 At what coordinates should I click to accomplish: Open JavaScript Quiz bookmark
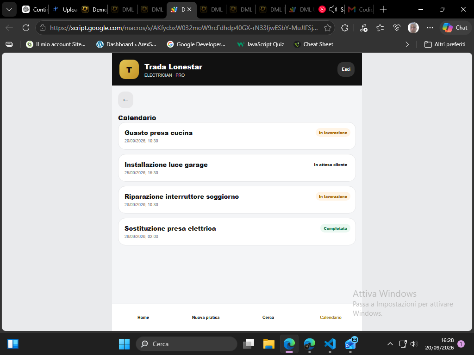tap(261, 44)
